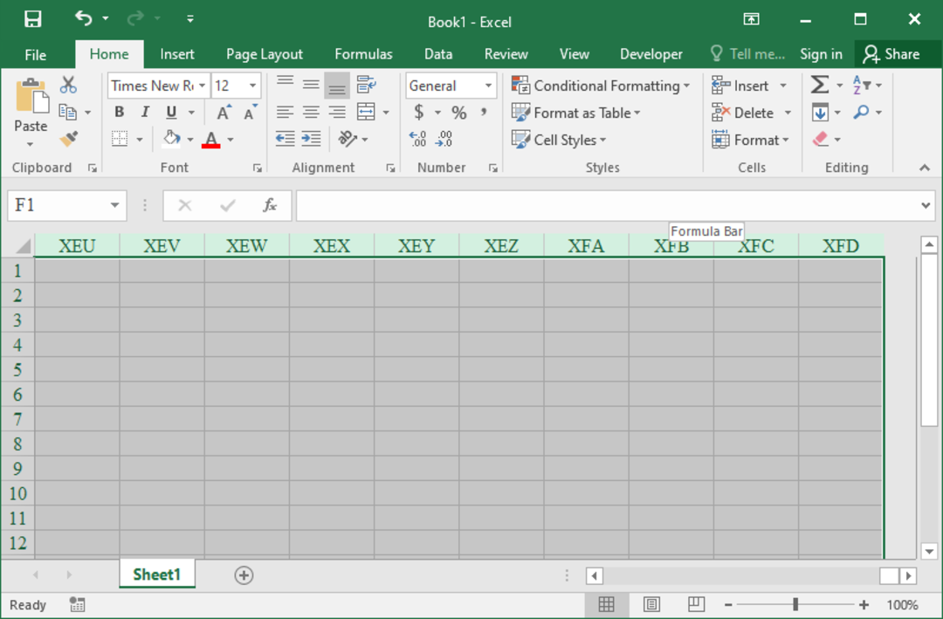Open the File tab

click(36, 54)
